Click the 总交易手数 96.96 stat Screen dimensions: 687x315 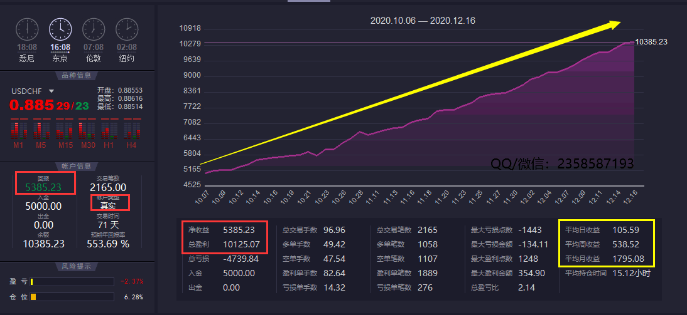(x=314, y=230)
